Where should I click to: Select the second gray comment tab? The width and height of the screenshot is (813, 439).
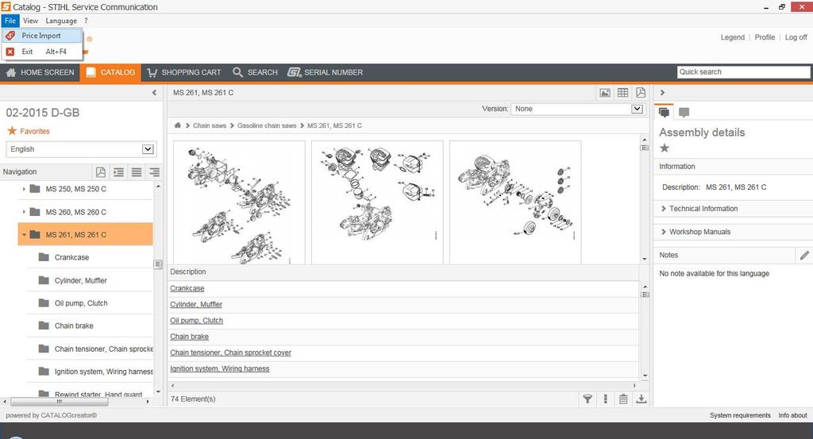click(684, 112)
